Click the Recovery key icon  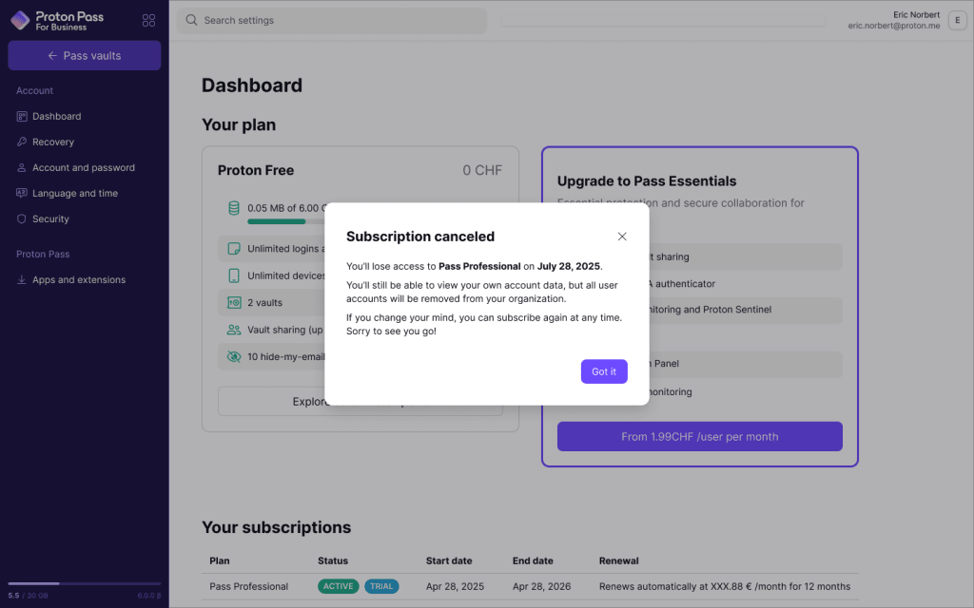pyautogui.click(x=22, y=142)
